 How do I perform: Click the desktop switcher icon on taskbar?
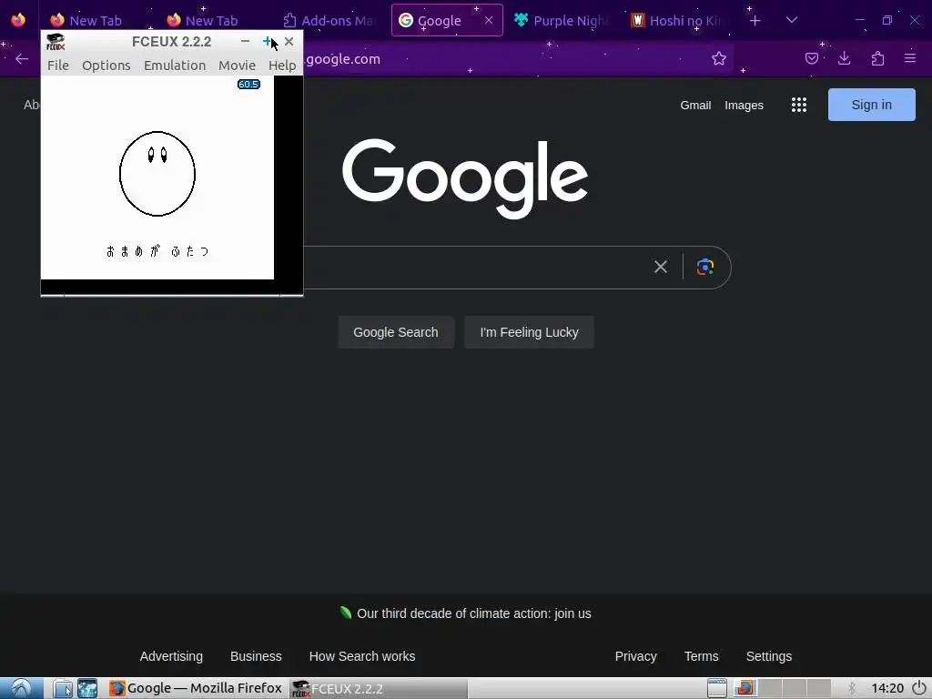coord(87,688)
